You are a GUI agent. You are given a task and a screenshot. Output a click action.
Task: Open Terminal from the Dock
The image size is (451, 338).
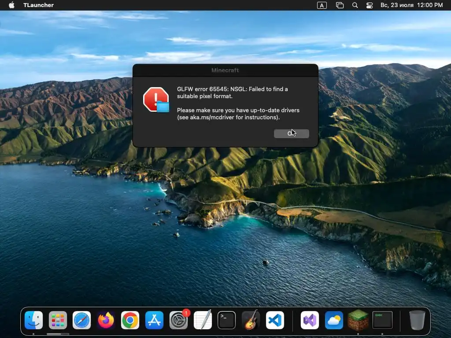pos(227,320)
